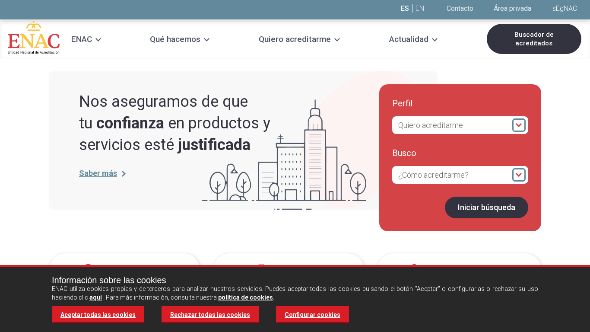
Task: Follow the Saber más link
Action: [x=98, y=173]
